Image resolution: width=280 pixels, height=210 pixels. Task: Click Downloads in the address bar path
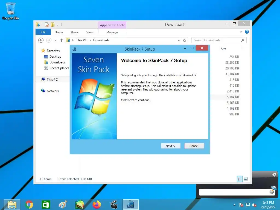tap(101, 40)
